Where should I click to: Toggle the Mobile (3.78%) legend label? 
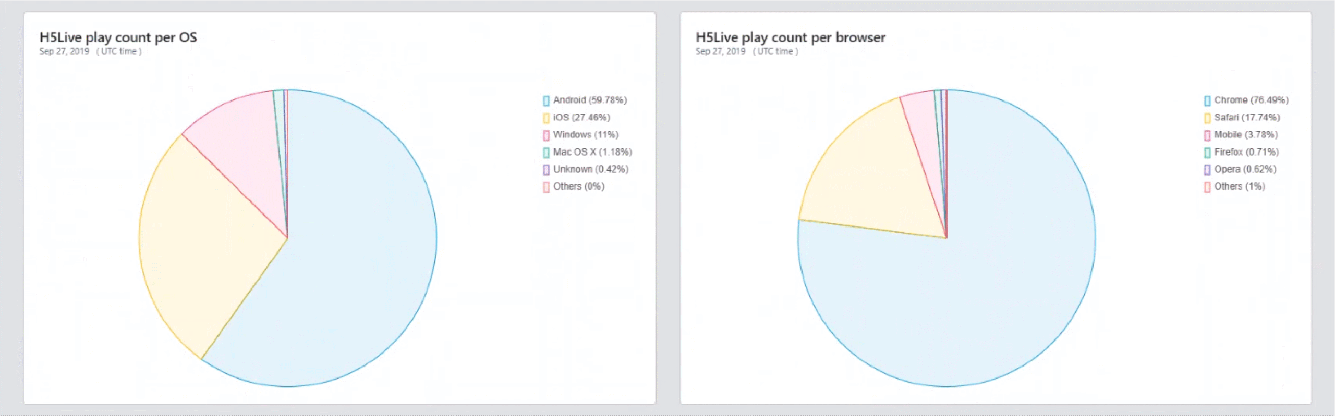click(x=1245, y=135)
